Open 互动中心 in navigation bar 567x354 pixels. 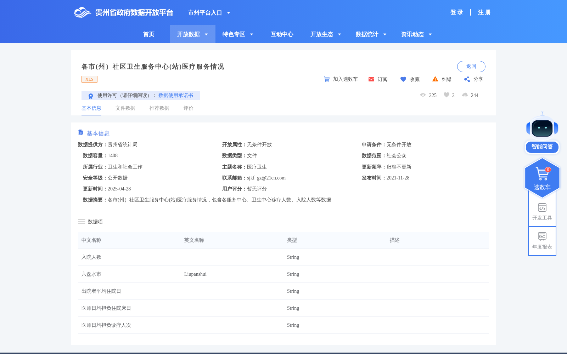click(x=282, y=34)
